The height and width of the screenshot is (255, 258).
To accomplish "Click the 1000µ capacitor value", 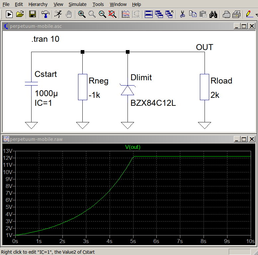I will click(x=46, y=94).
